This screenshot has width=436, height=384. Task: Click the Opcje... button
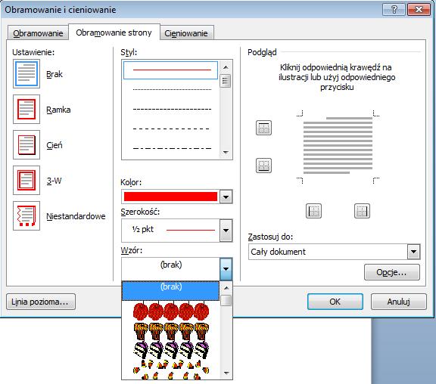pyautogui.click(x=392, y=272)
